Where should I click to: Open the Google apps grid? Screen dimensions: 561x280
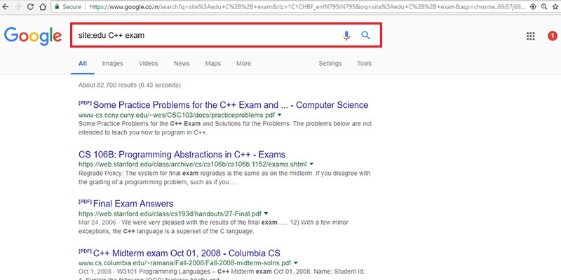click(531, 36)
